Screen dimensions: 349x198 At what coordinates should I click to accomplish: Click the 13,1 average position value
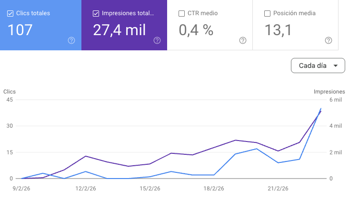(x=278, y=30)
